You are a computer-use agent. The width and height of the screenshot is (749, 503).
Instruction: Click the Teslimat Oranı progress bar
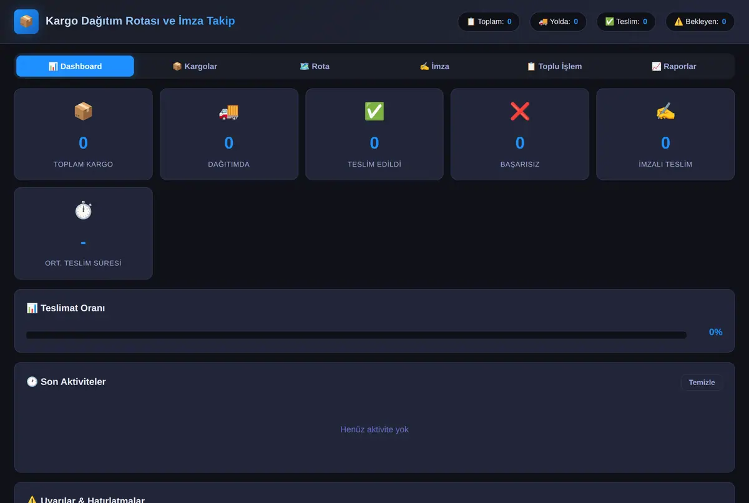(356, 335)
